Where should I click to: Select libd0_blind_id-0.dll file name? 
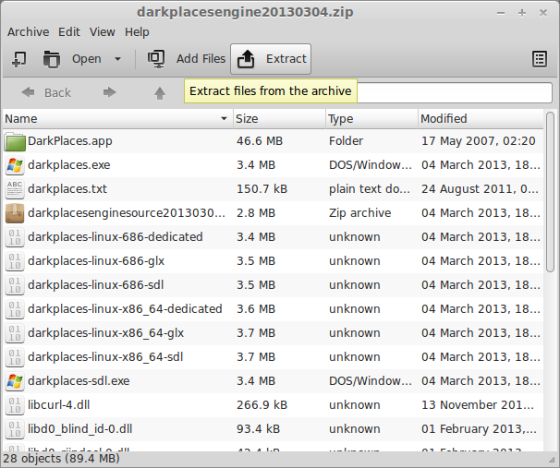click(80, 429)
